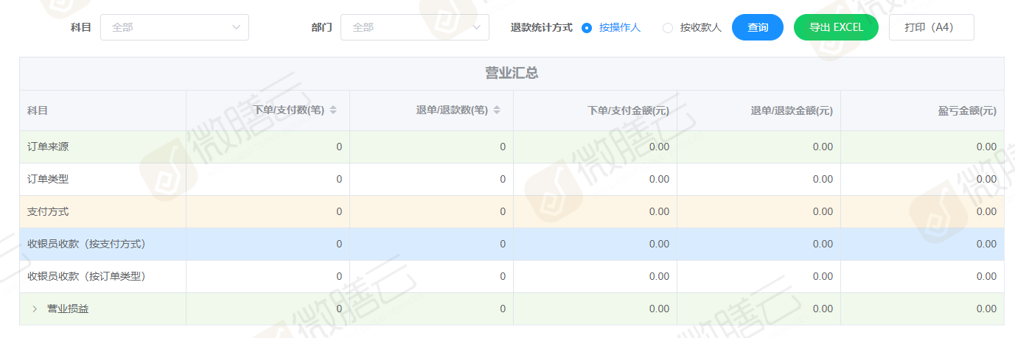The height and width of the screenshot is (338, 1015).
Task: Click 退单/退款金额(元) column header
Action: coord(791,110)
